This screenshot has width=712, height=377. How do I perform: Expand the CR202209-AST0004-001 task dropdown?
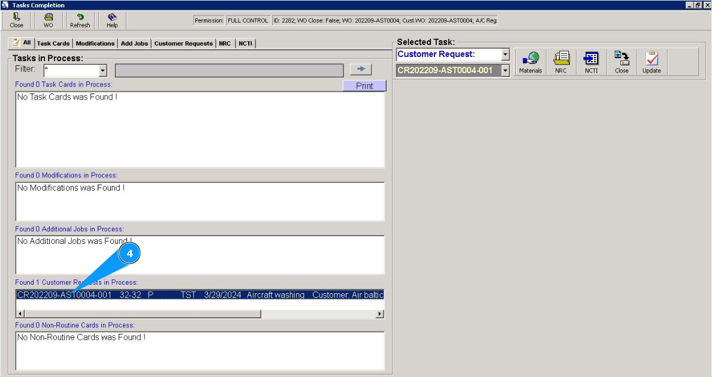tap(505, 70)
